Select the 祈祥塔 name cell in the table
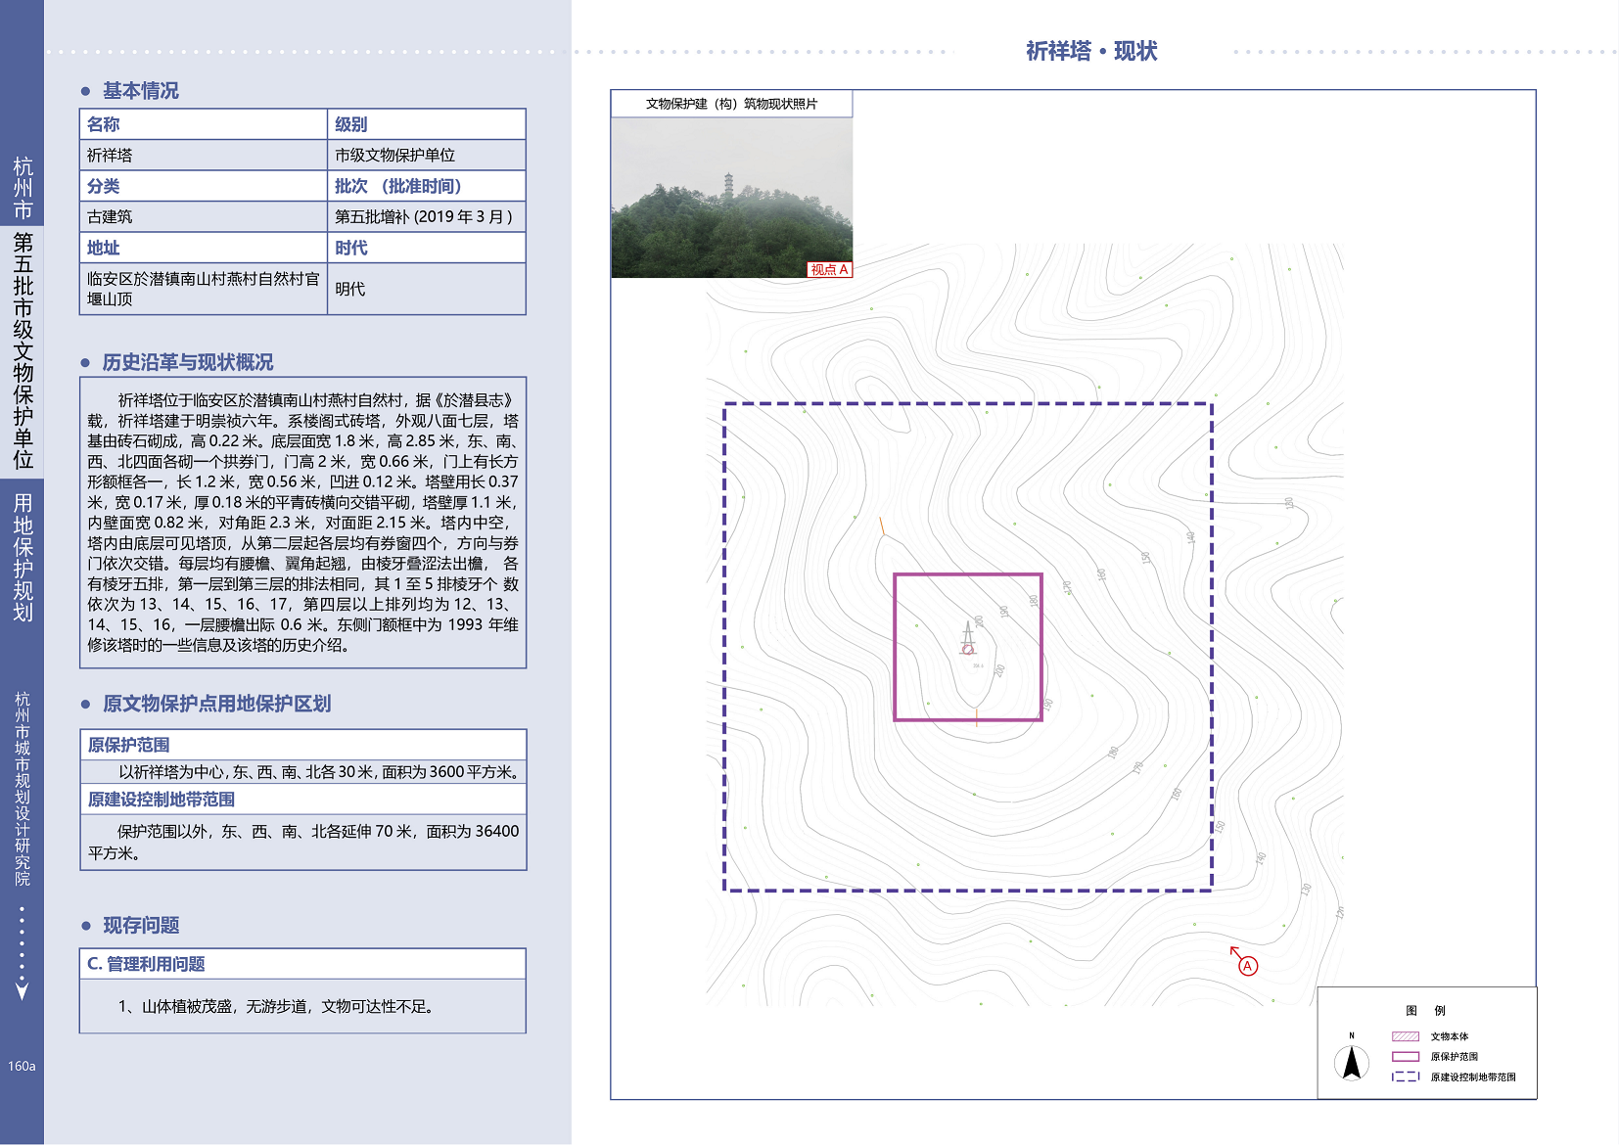This screenshot has width=1619, height=1145. pos(203,156)
